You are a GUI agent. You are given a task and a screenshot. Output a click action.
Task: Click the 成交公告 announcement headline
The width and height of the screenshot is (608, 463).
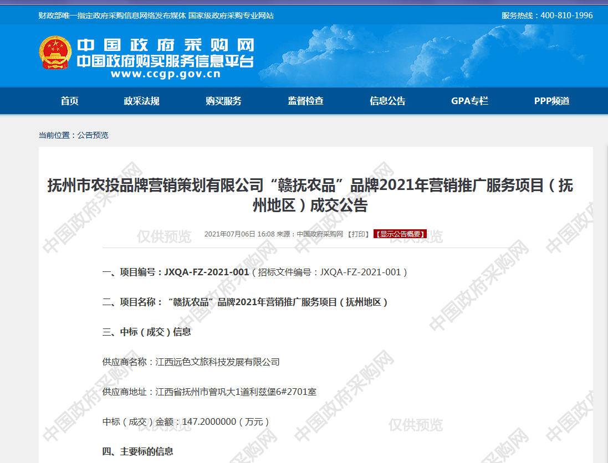[310, 196]
